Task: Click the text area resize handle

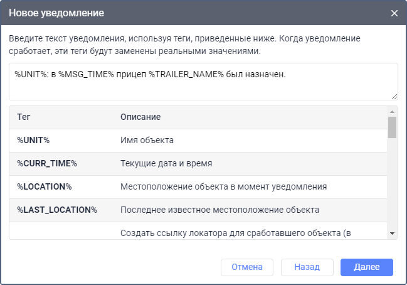Action: (394, 97)
